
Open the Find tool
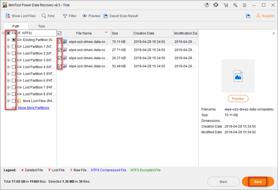pyautogui.click(x=48, y=16)
